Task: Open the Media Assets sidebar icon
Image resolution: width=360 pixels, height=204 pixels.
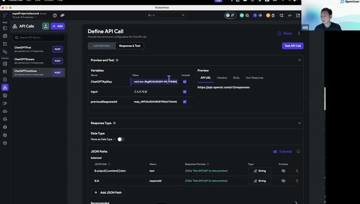Action: click(x=5, y=95)
